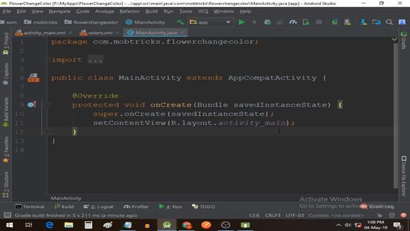Open SDK Manager download icon
This screenshot has width=410, height=231.
(x=363, y=22)
